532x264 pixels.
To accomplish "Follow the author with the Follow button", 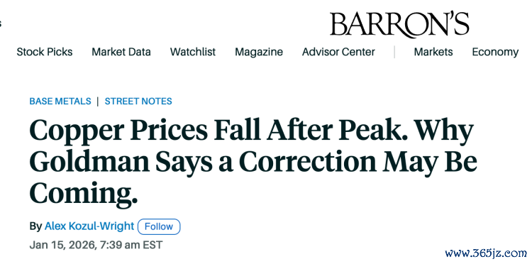I will [159, 226].
